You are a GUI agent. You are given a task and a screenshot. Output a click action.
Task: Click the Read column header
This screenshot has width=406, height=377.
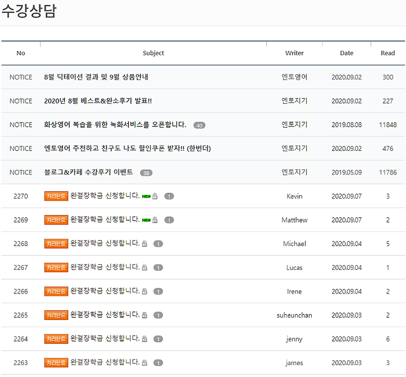[x=388, y=53]
